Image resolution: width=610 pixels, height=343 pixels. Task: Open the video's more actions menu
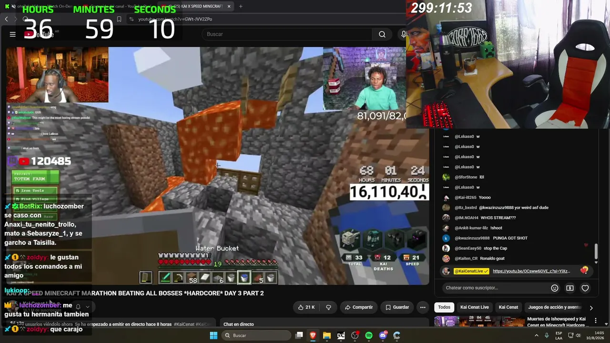[423, 307]
